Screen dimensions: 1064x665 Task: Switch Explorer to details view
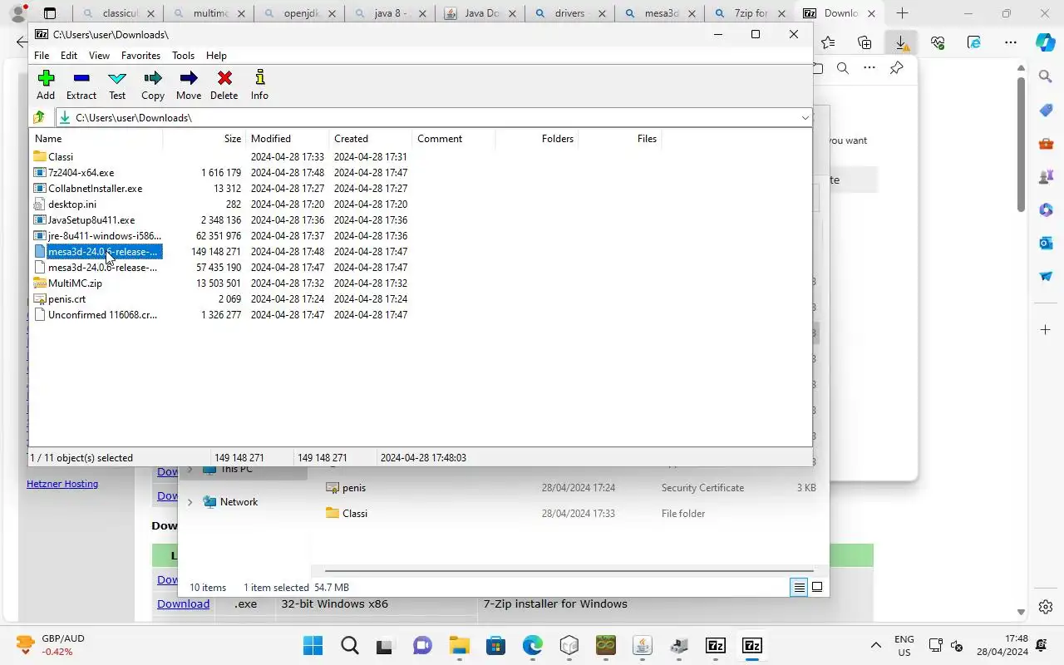click(x=799, y=588)
